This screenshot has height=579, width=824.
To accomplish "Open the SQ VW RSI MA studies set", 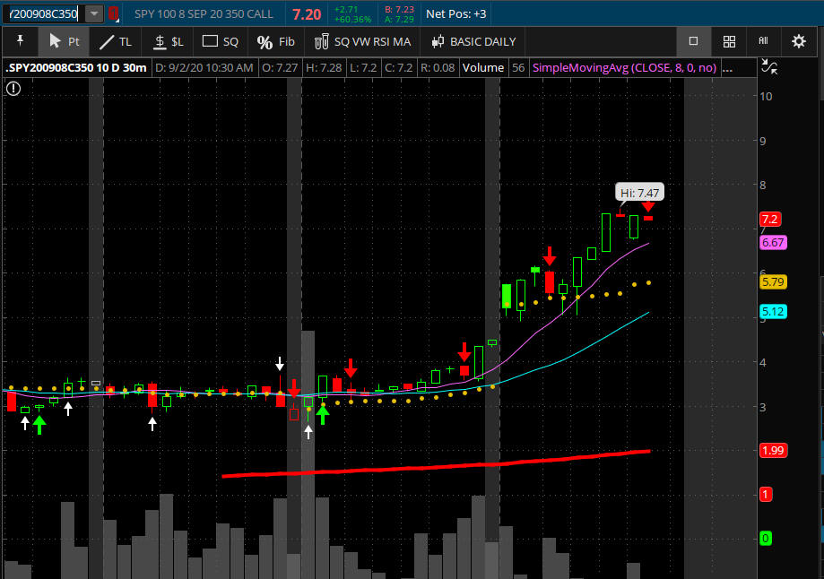I will [x=362, y=41].
